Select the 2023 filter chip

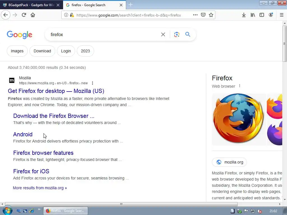point(85,51)
